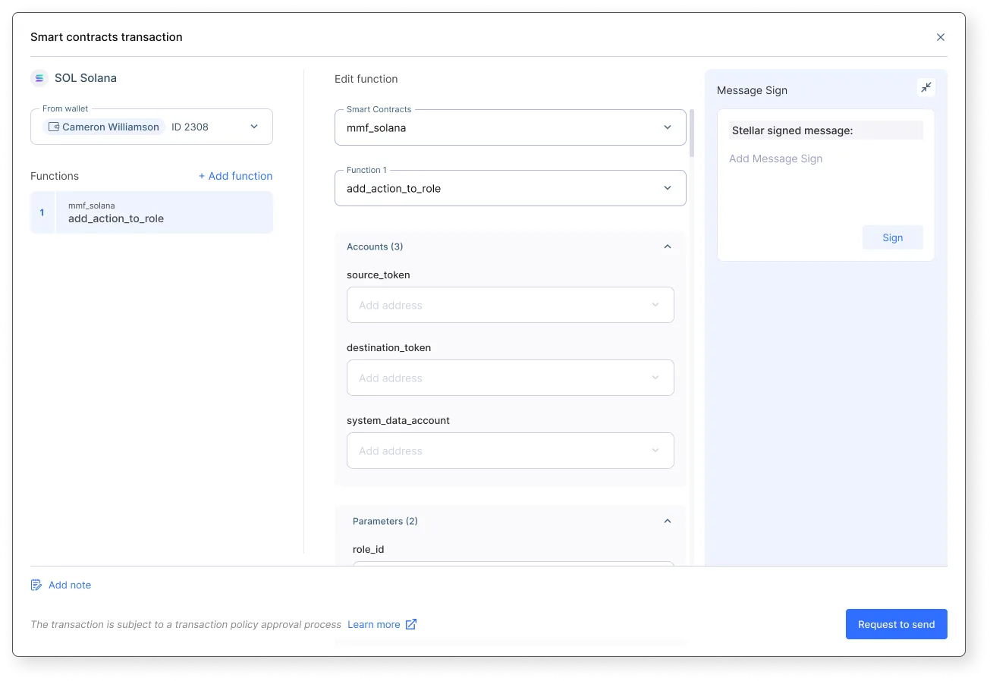Viewport: 990px width, 681px height.
Task: Open the Learn more link
Action: 373,624
